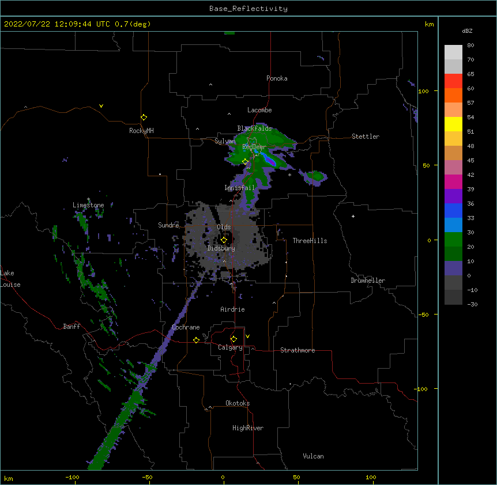Viewport: 497px width, 485px height.
Task: Click the yellow diamond marker near RockyMH
Action: pos(144,118)
